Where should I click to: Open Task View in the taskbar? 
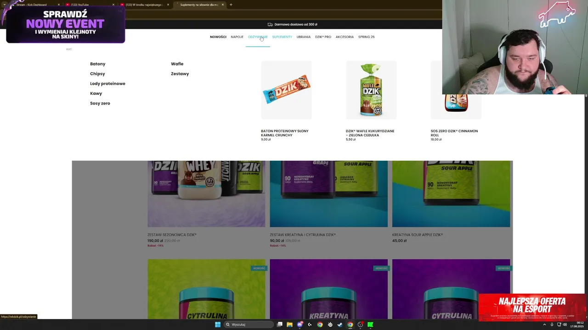point(279,324)
